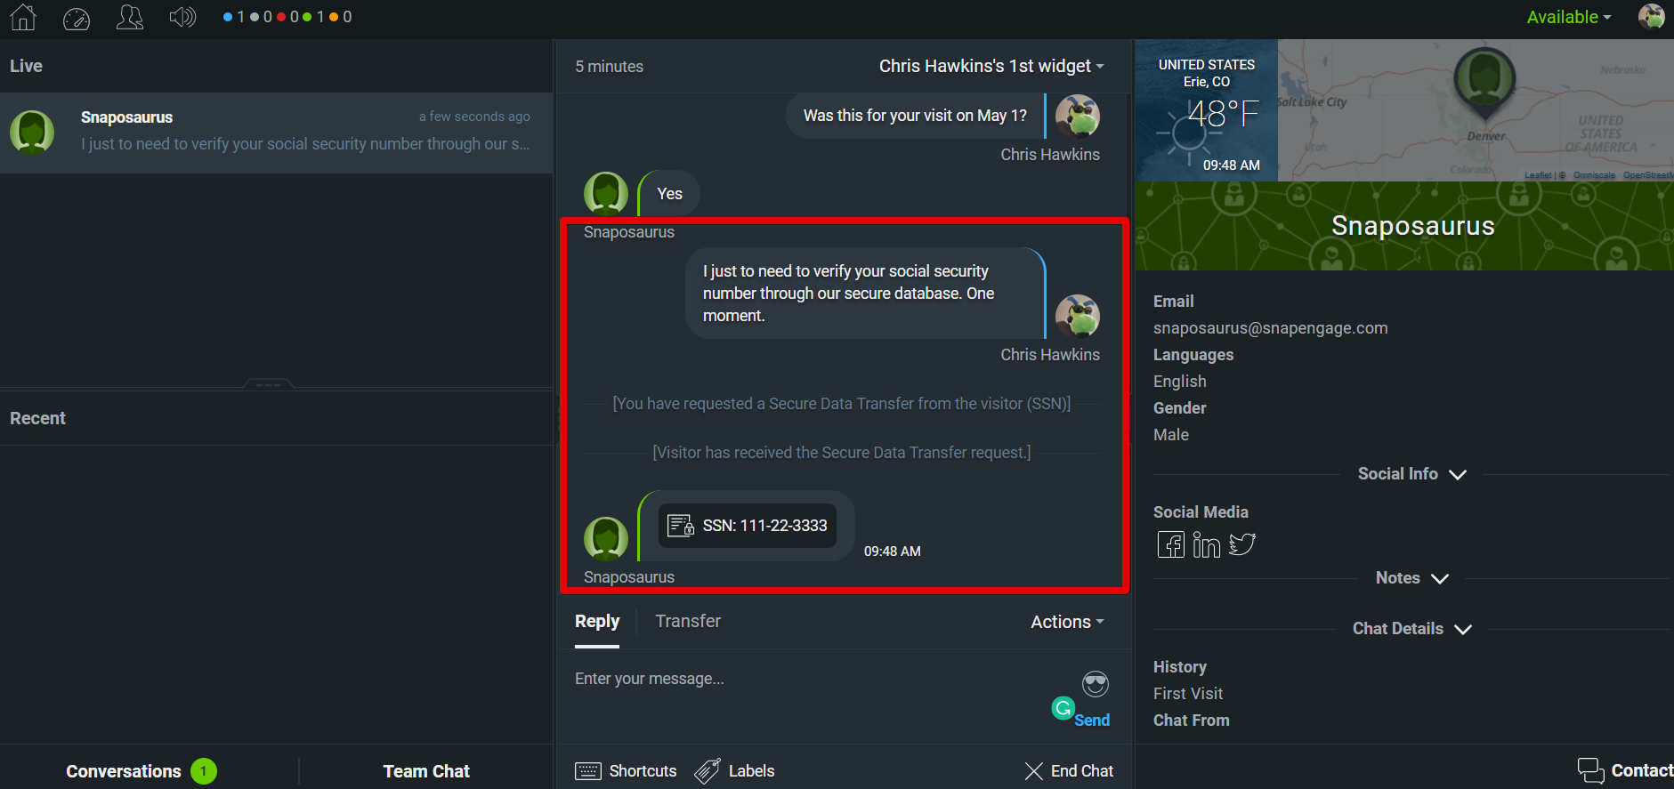The image size is (1674, 789).
Task: Open the Facebook social media icon
Action: pos(1170,544)
